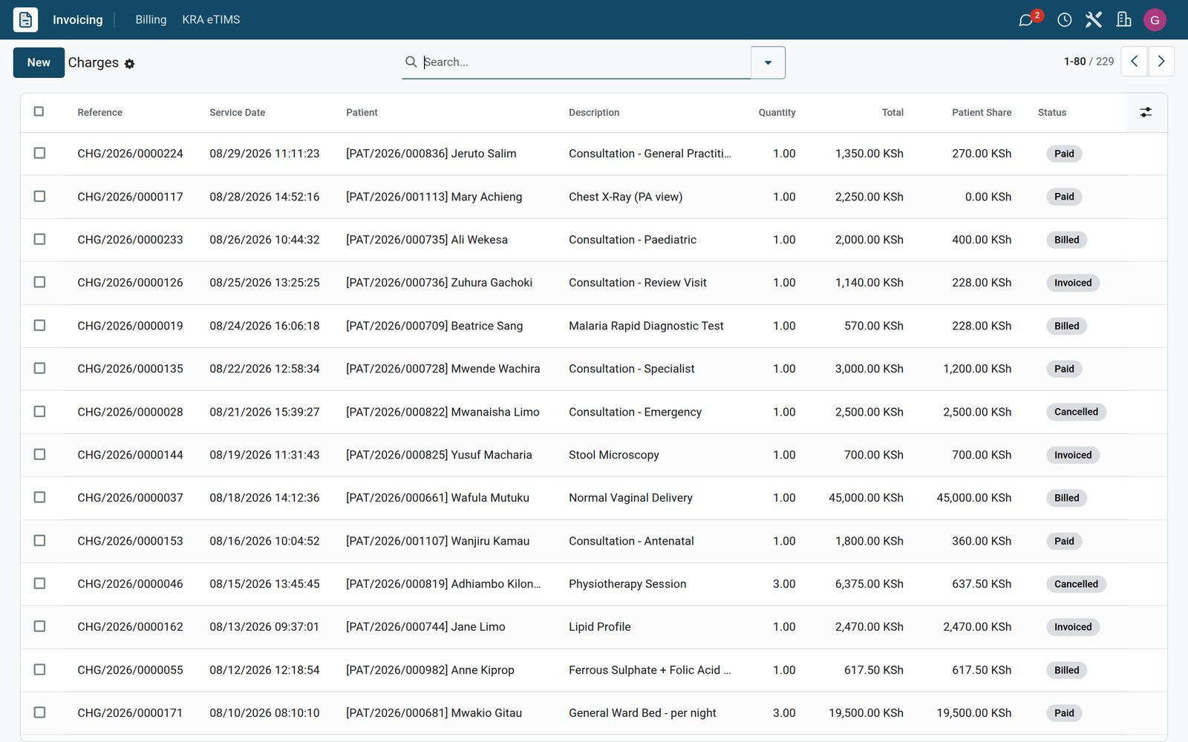Create a New charge

pyautogui.click(x=39, y=62)
